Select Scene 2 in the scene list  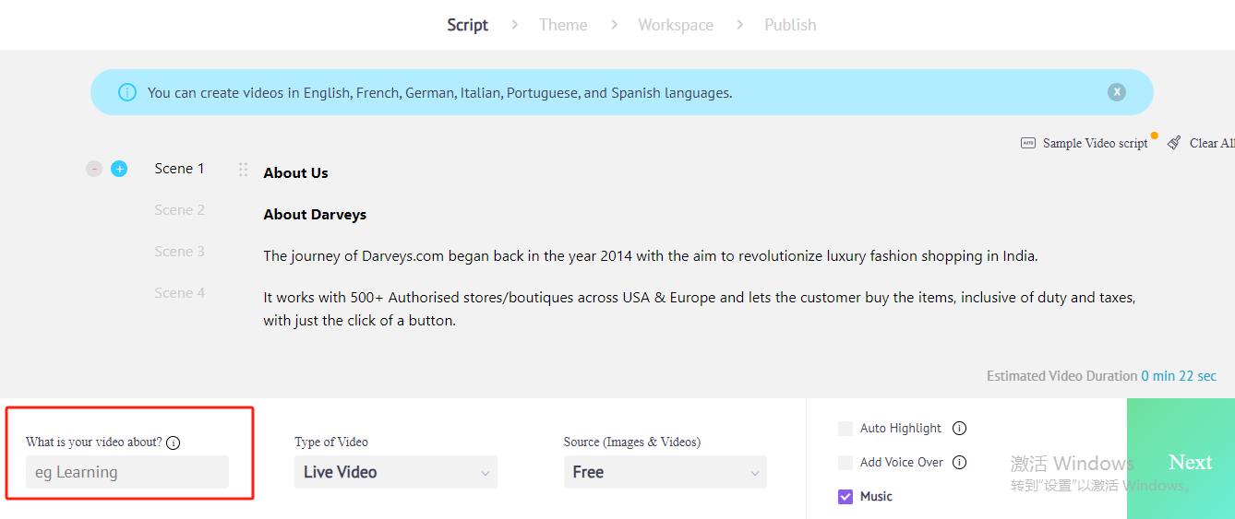click(180, 209)
